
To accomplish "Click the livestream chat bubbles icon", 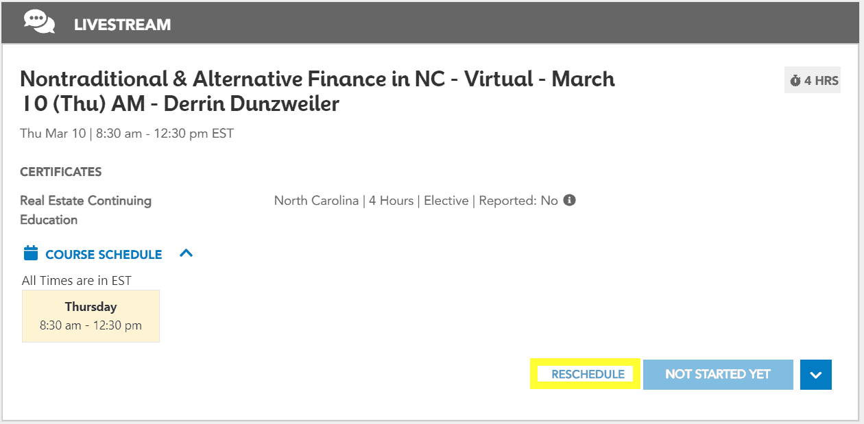I will point(39,22).
